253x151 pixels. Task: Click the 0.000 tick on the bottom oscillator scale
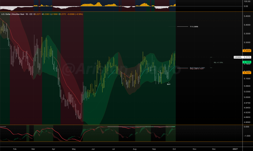246,127
